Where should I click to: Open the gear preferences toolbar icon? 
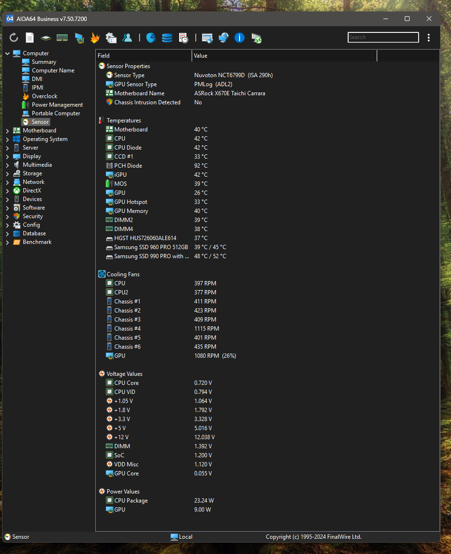[x=111, y=38]
